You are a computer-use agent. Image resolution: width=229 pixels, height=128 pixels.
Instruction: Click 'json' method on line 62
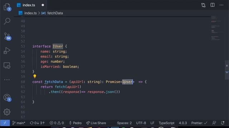pyautogui.click(x=110, y=92)
